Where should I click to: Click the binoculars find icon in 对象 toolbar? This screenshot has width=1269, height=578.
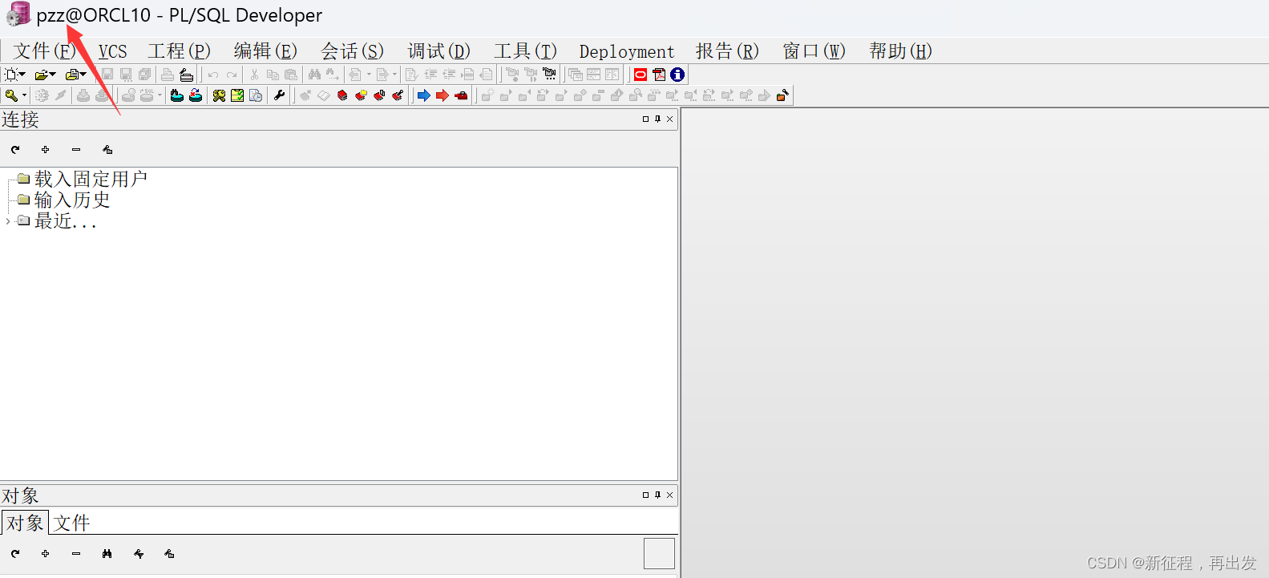pyautogui.click(x=107, y=554)
